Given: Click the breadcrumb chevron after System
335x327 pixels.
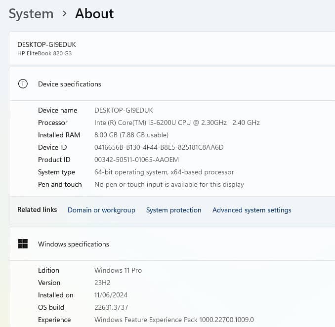Looking at the screenshot, I should pos(64,14).
